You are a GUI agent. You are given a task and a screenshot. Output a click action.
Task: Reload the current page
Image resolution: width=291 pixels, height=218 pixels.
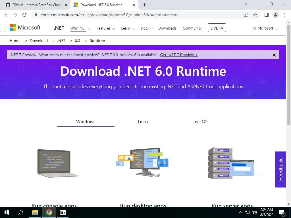(x=24, y=15)
